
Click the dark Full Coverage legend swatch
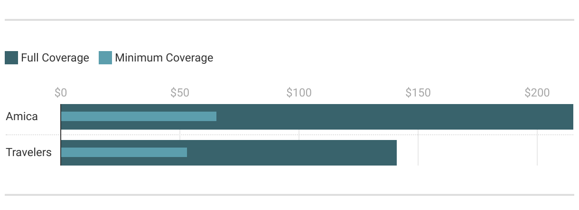pyautogui.click(x=11, y=58)
